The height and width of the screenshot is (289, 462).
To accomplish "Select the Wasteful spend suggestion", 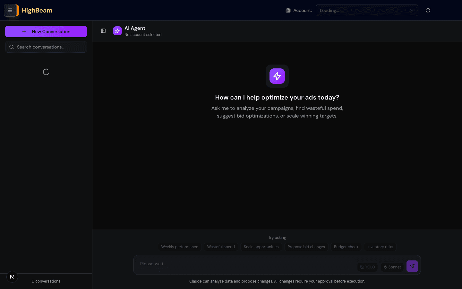I will click(221, 247).
